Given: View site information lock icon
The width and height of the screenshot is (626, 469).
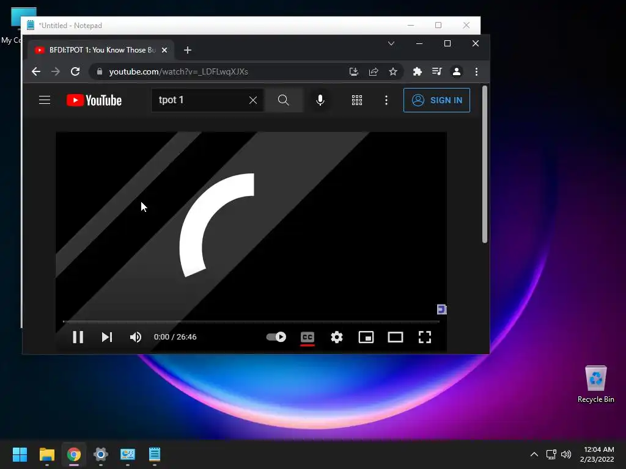Looking at the screenshot, I should 100,71.
